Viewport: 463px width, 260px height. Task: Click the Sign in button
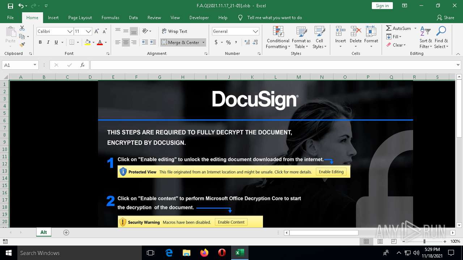pos(382,5)
